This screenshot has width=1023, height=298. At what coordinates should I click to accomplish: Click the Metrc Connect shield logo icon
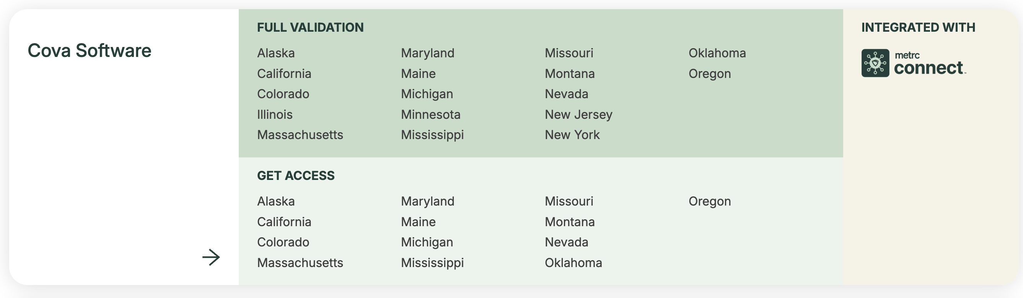click(x=875, y=63)
